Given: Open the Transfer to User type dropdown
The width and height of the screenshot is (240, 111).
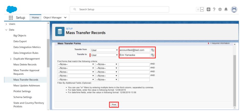Looking at the screenshot, I should point(104,55).
